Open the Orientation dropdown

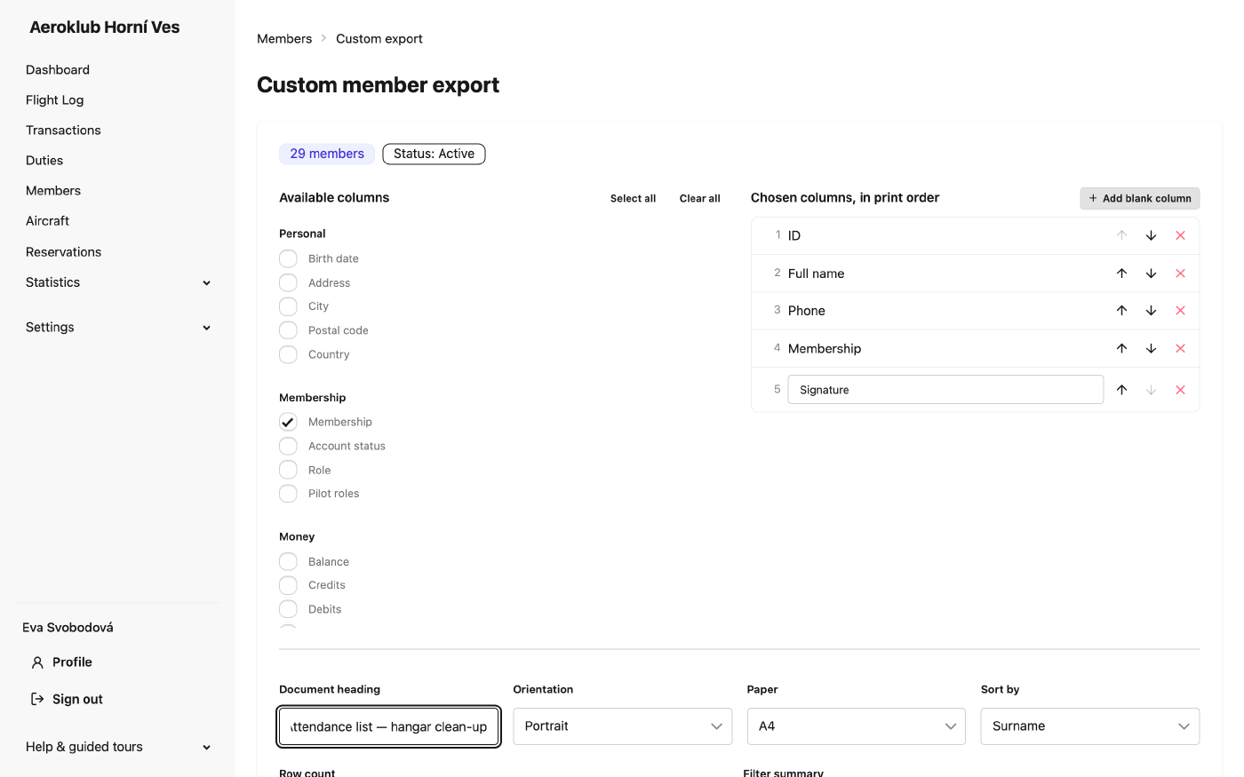623,726
